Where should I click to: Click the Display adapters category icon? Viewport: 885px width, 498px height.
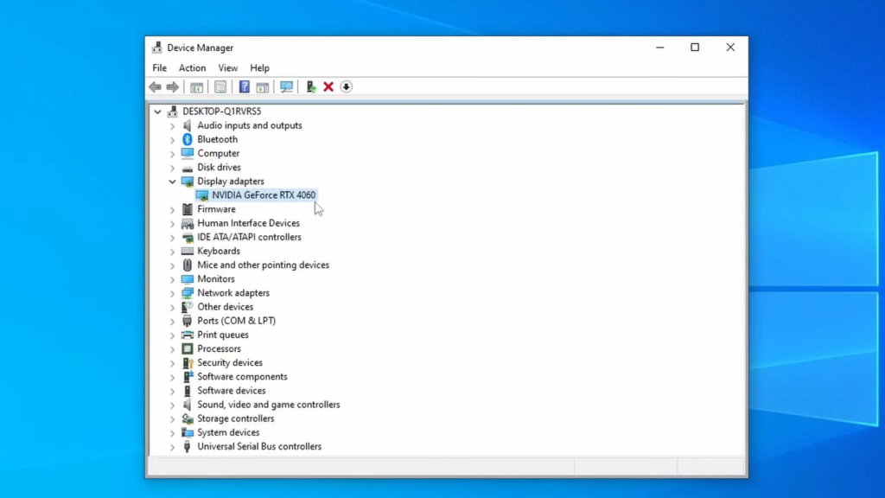pyautogui.click(x=188, y=182)
